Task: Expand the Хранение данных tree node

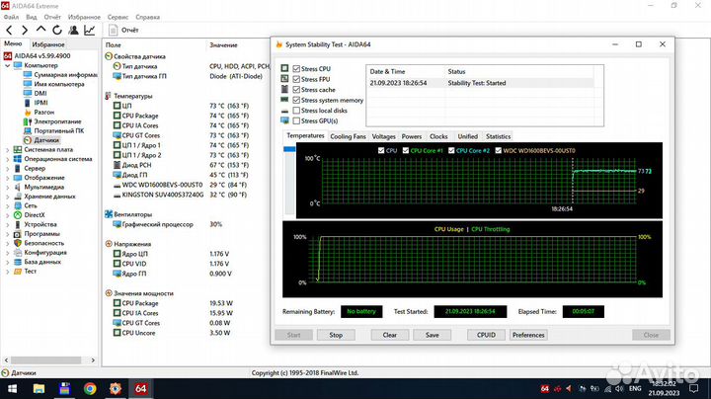Action: 7,197
